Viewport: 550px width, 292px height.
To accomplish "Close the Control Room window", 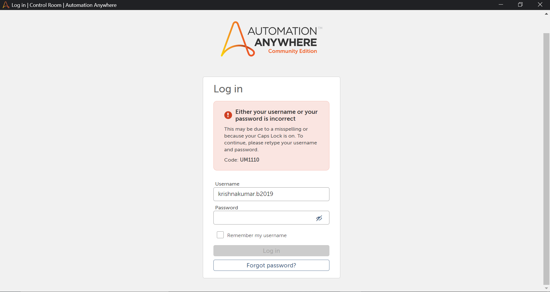I will tap(540, 5).
